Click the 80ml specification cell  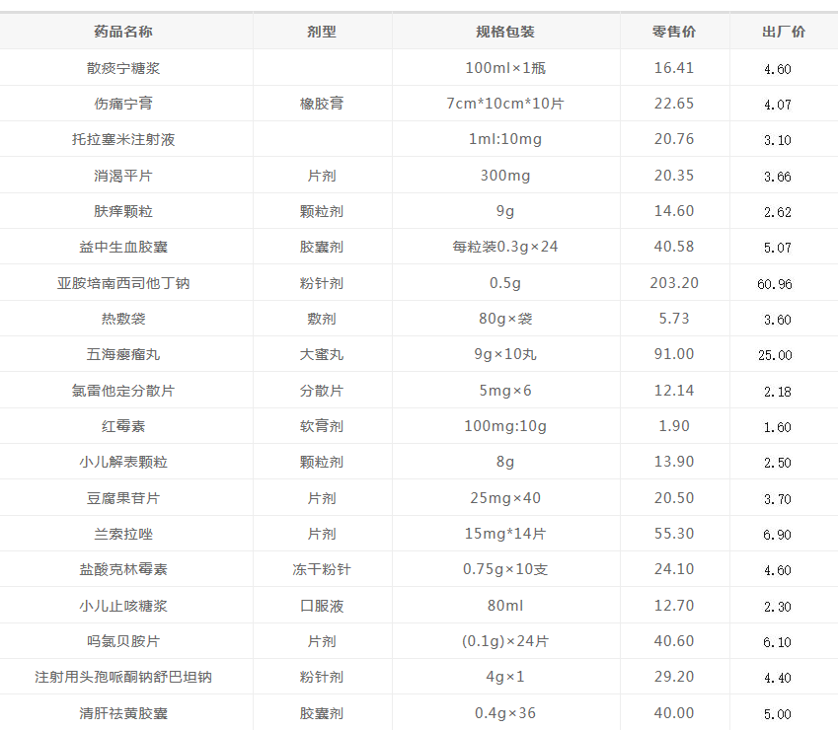click(505, 606)
